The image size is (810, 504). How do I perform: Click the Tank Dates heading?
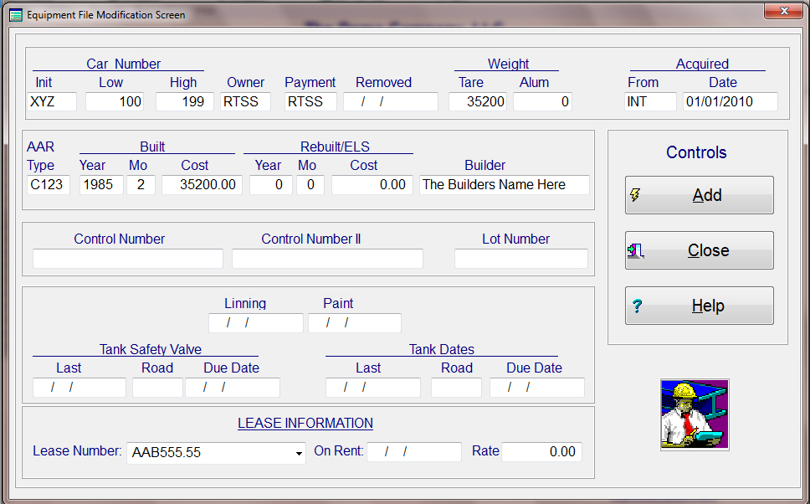click(x=442, y=349)
